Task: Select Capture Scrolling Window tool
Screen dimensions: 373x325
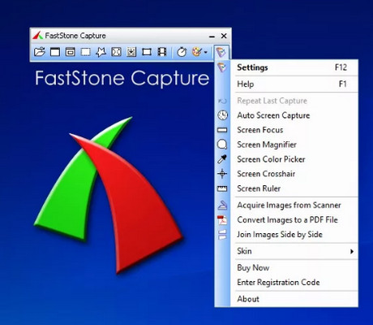Action: pyautogui.click(x=131, y=51)
